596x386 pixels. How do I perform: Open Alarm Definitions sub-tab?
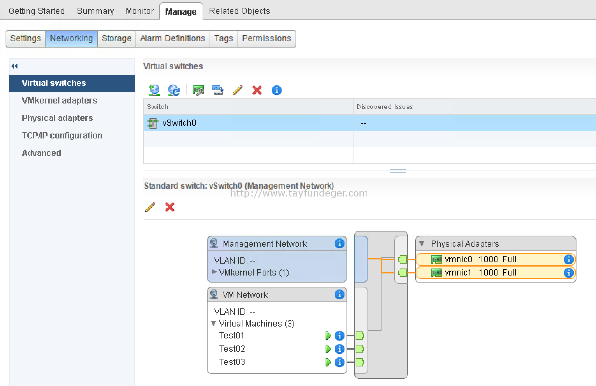click(173, 38)
